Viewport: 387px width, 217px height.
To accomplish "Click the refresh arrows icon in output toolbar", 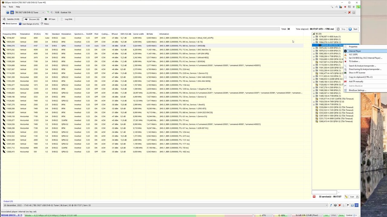I will click(x=331, y=205).
